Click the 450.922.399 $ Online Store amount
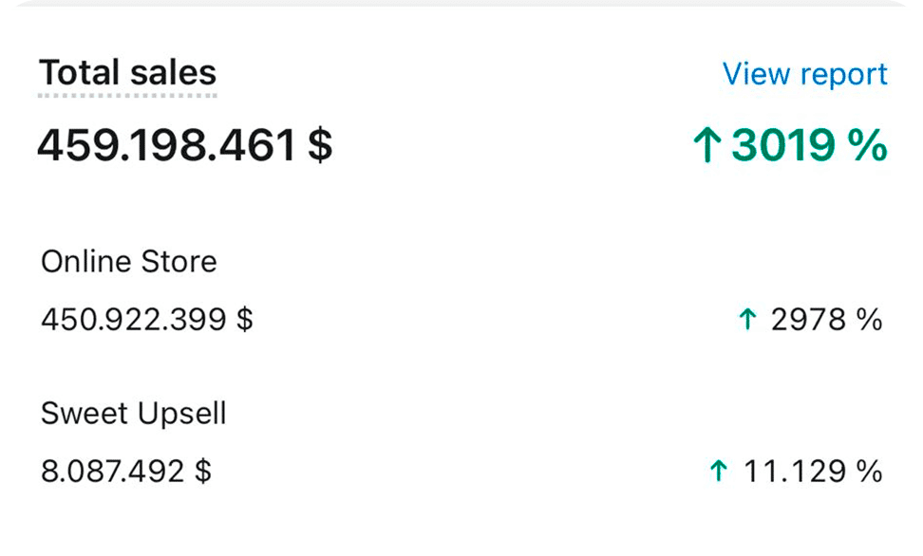923x556 pixels. 147,320
